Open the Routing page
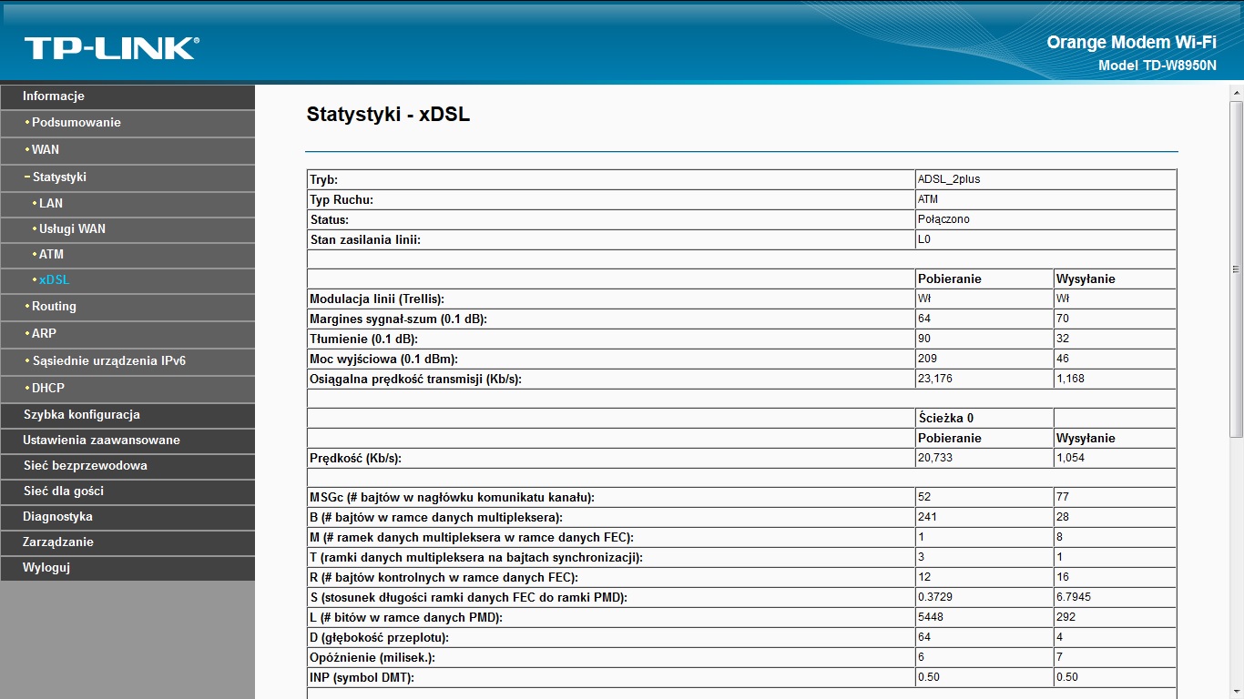This screenshot has height=699, width=1244. click(127, 307)
